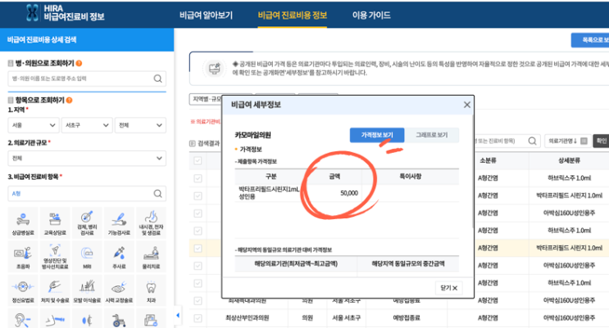The width and height of the screenshot is (609, 328).
Task: Select the 내시경, 천자 및 생검료 icon
Action: [151, 222]
